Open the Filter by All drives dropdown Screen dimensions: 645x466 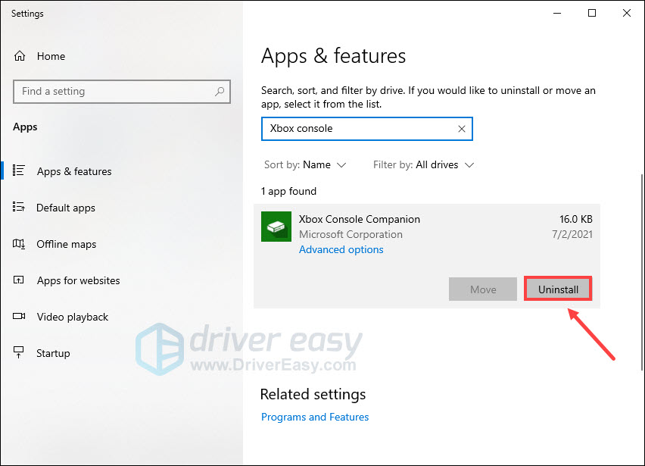[423, 164]
